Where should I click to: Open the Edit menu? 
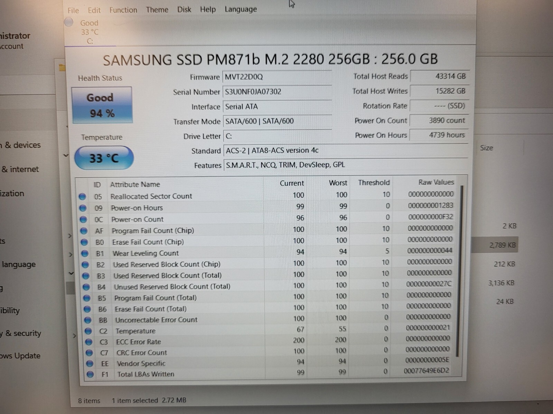point(94,10)
